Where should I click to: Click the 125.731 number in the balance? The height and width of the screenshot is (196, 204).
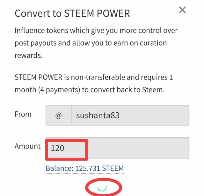click(88, 168)
